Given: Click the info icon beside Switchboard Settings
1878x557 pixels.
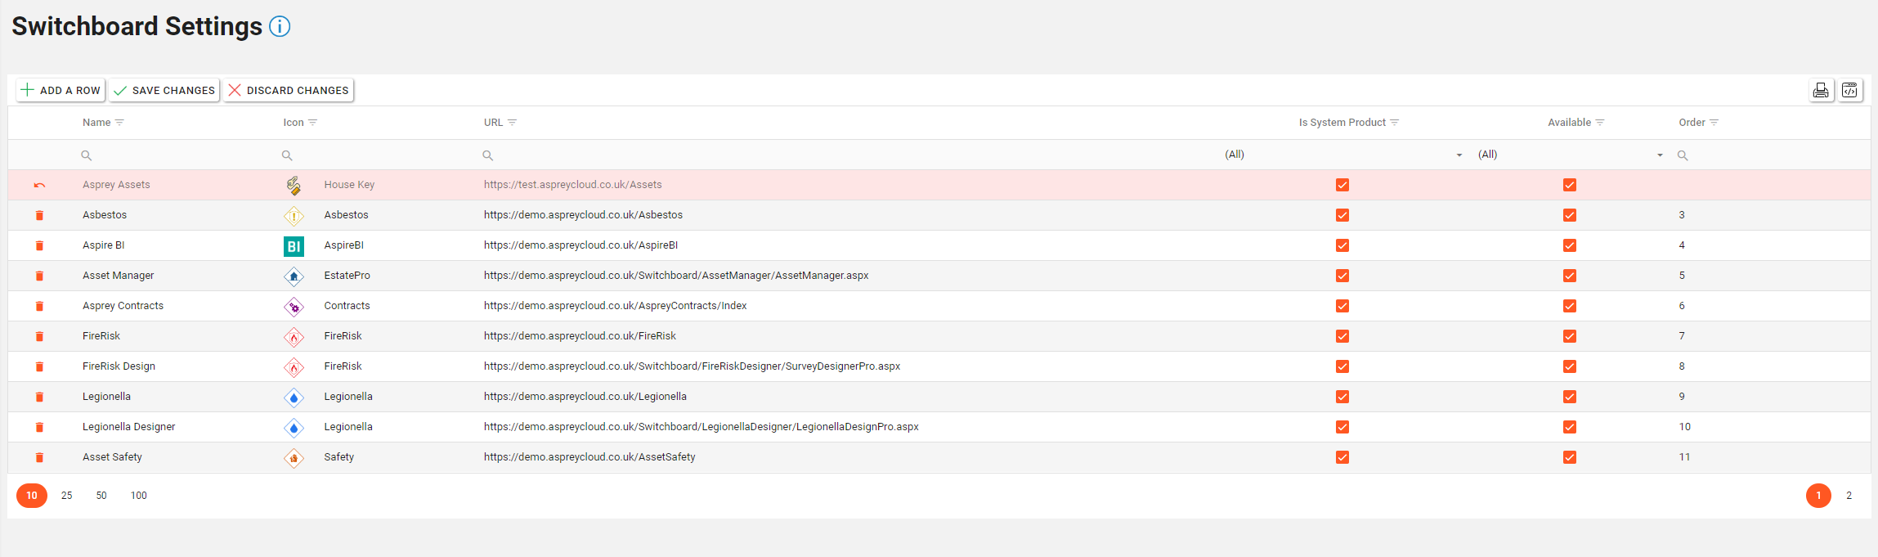Looking at the screenshot, I should 280,27.
